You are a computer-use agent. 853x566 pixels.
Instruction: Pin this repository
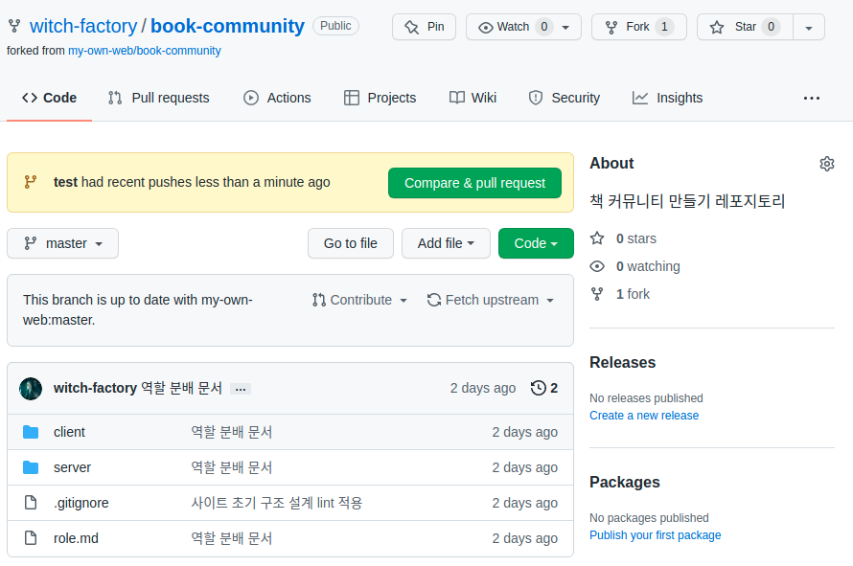click(x=425, y=27)
